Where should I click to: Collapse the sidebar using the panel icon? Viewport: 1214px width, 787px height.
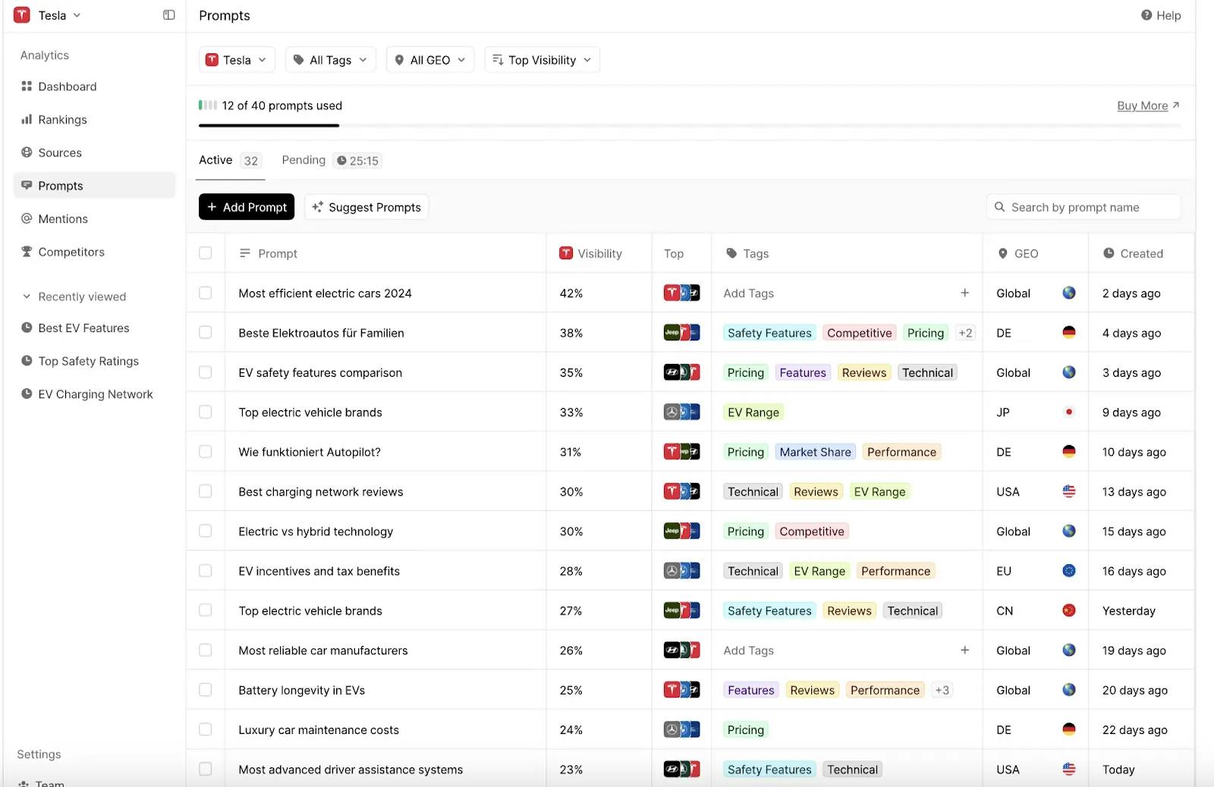tap(168, 14)
